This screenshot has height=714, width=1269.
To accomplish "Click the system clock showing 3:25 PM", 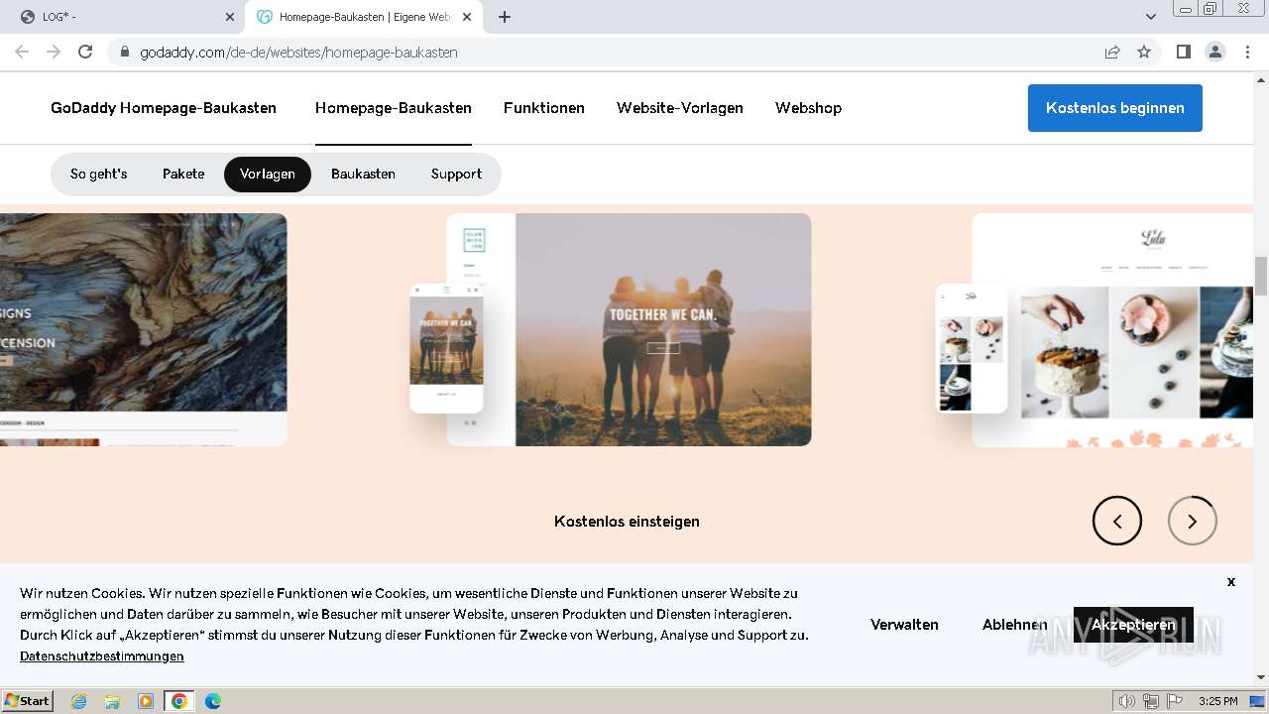I will tap(1217, 701).
